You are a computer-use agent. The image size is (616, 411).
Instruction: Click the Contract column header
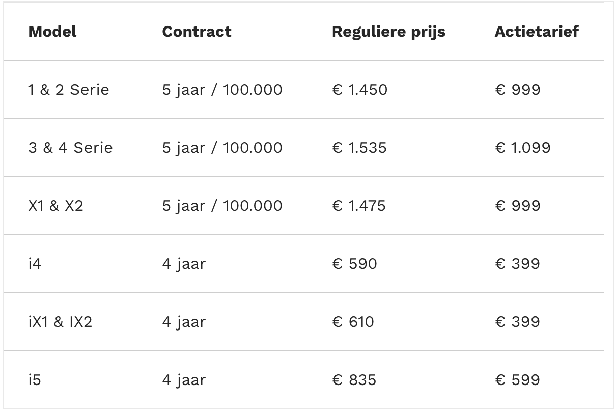click(197, 32)
